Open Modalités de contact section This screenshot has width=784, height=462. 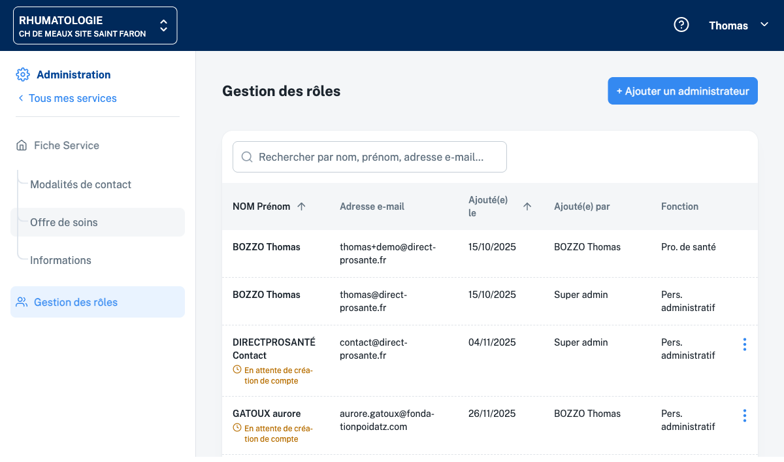(80, 184)
